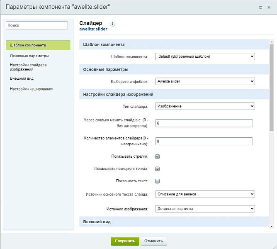Close the component parameters dialog
Screen dimensions: 277x249
pyautogui.click(x=269, y=7)
